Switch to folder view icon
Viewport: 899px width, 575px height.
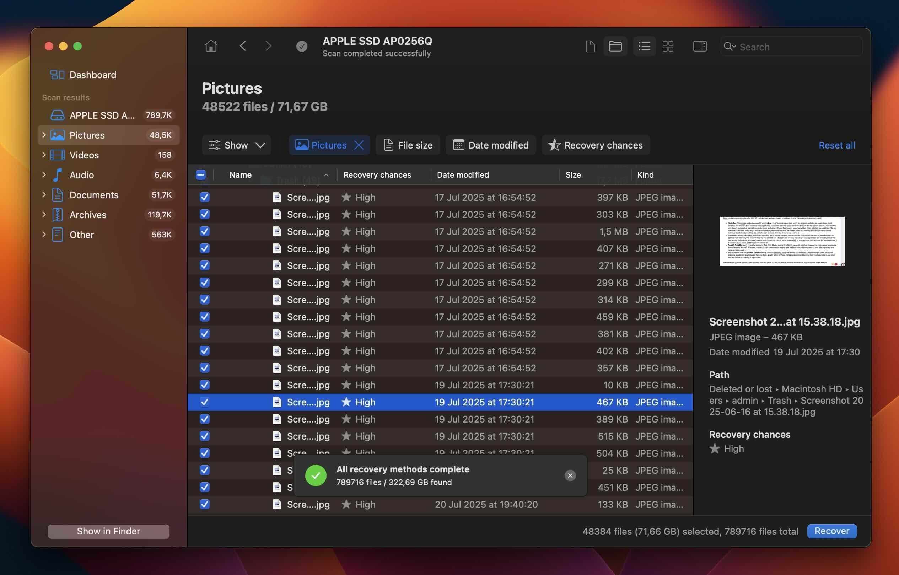(615, 46)
